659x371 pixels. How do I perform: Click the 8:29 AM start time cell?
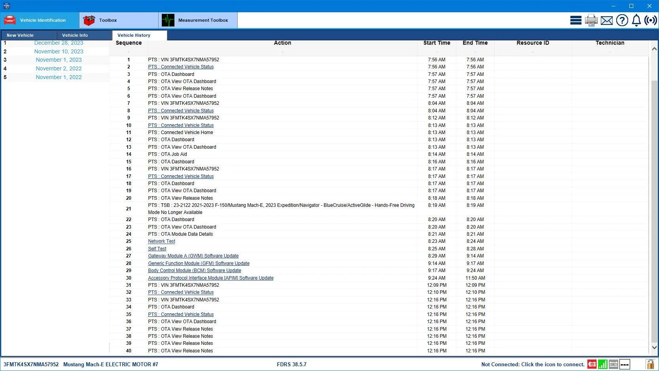[437, 256]
